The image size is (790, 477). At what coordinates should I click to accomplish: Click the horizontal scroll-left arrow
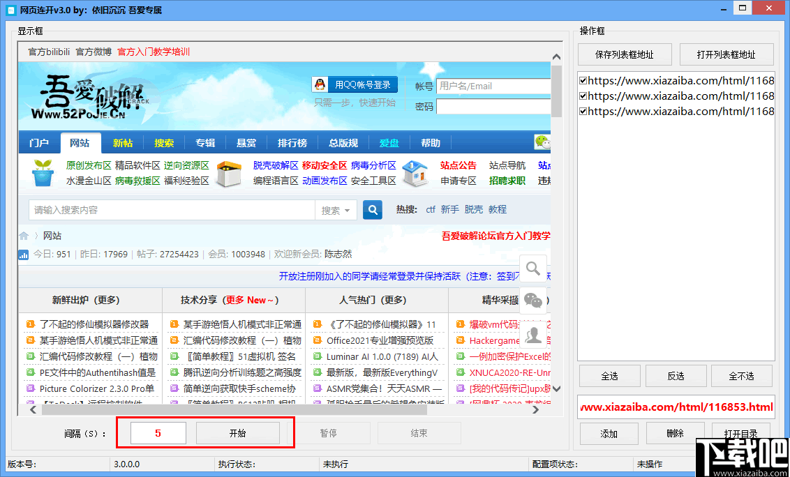point(33,410)
